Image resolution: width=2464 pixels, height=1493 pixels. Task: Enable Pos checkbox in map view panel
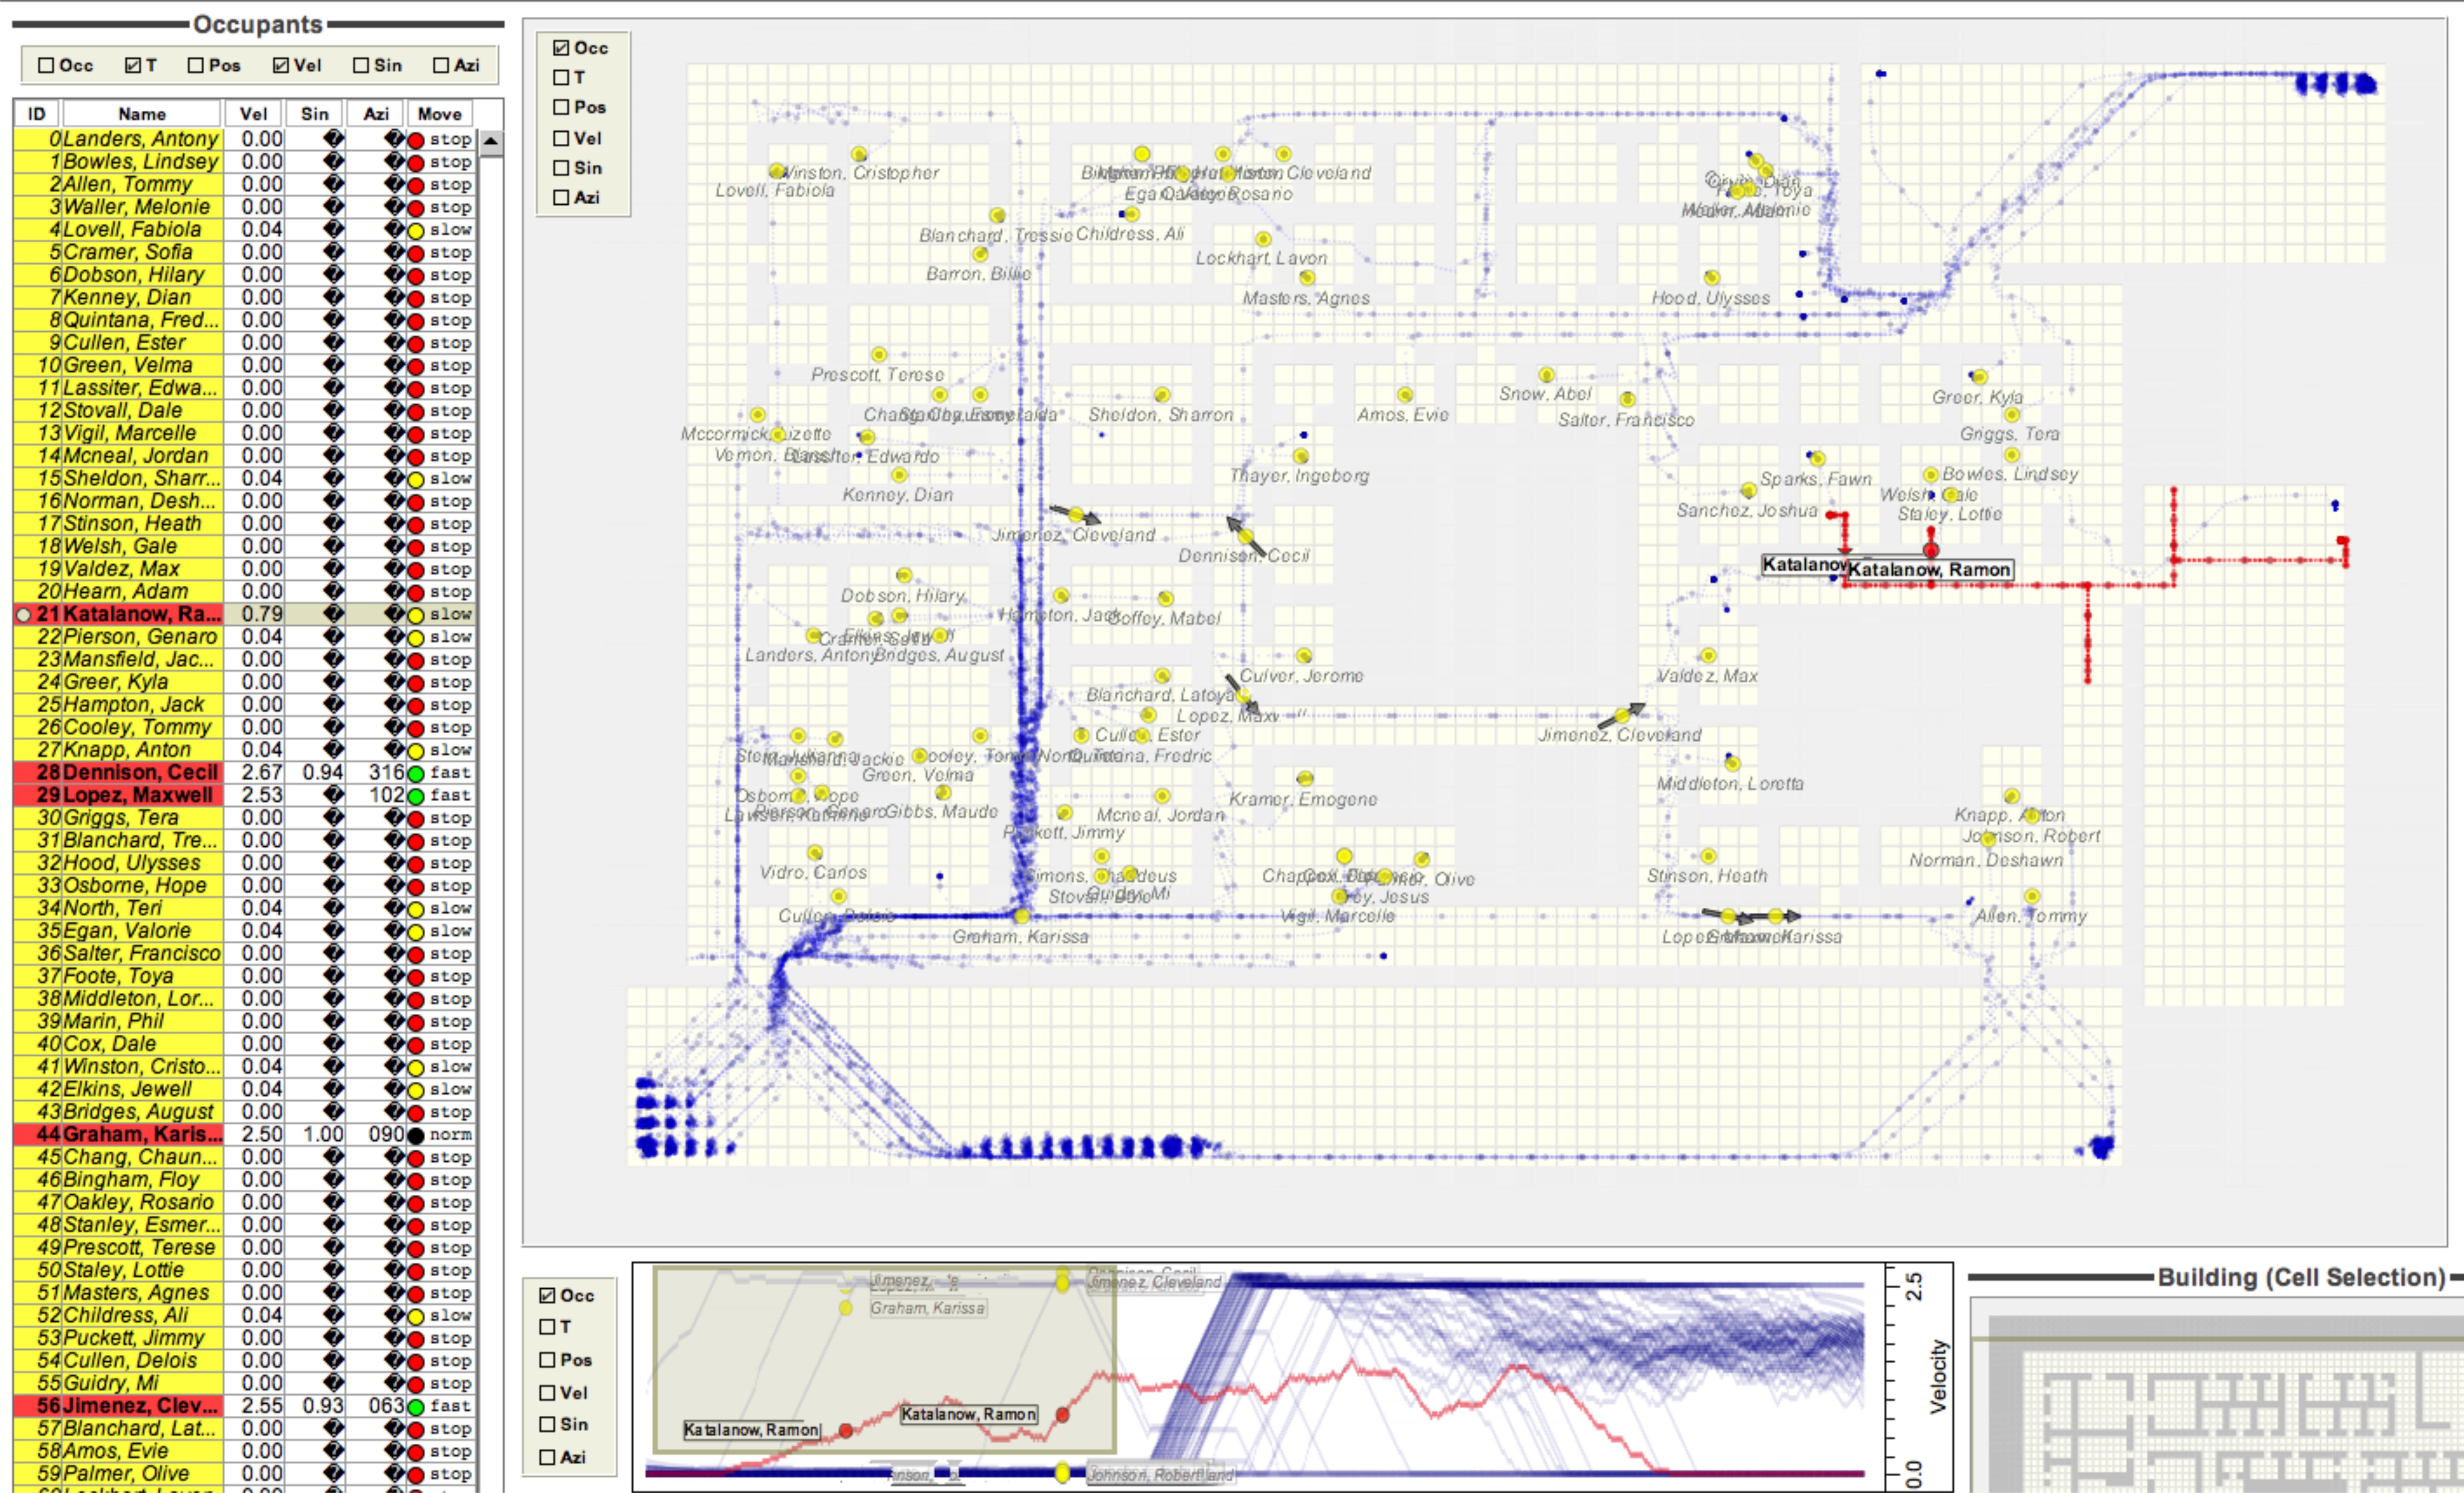click(x=561, y=107)
